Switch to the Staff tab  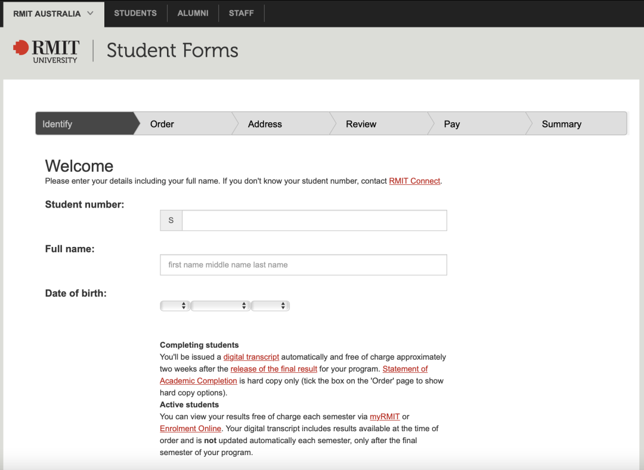coord(241,13)
